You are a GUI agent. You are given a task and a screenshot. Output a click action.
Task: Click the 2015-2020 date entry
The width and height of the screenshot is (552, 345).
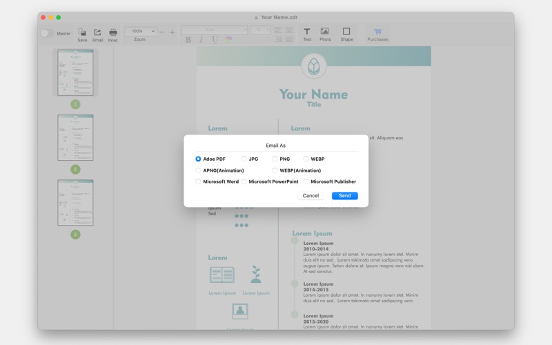[316, 322]
